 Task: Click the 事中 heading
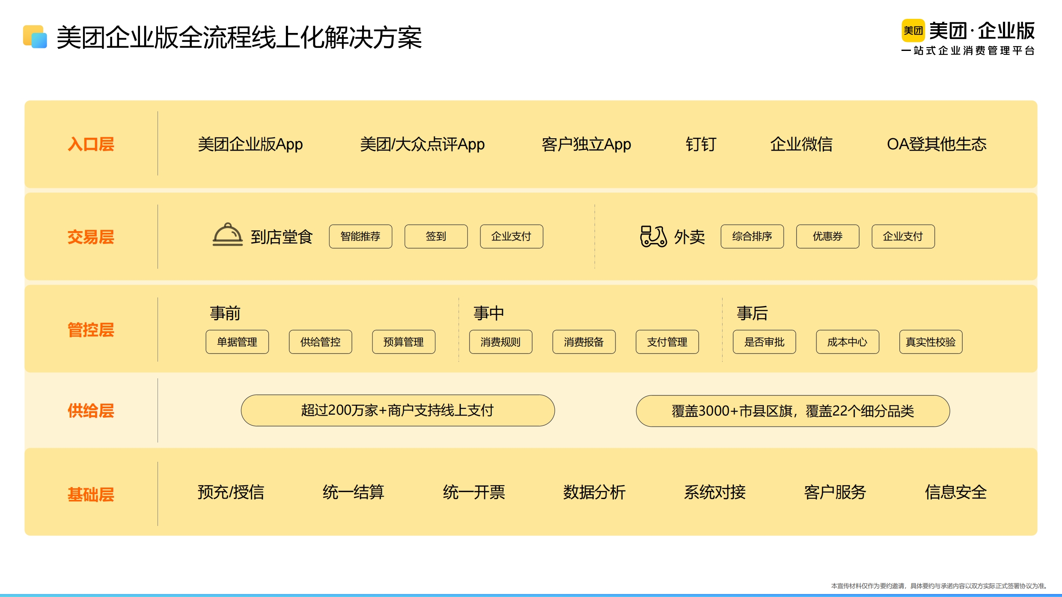coord(488,313)
